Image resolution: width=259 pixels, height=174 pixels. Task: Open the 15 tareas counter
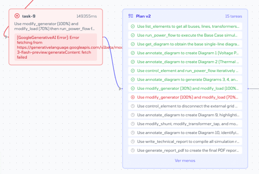234,16
